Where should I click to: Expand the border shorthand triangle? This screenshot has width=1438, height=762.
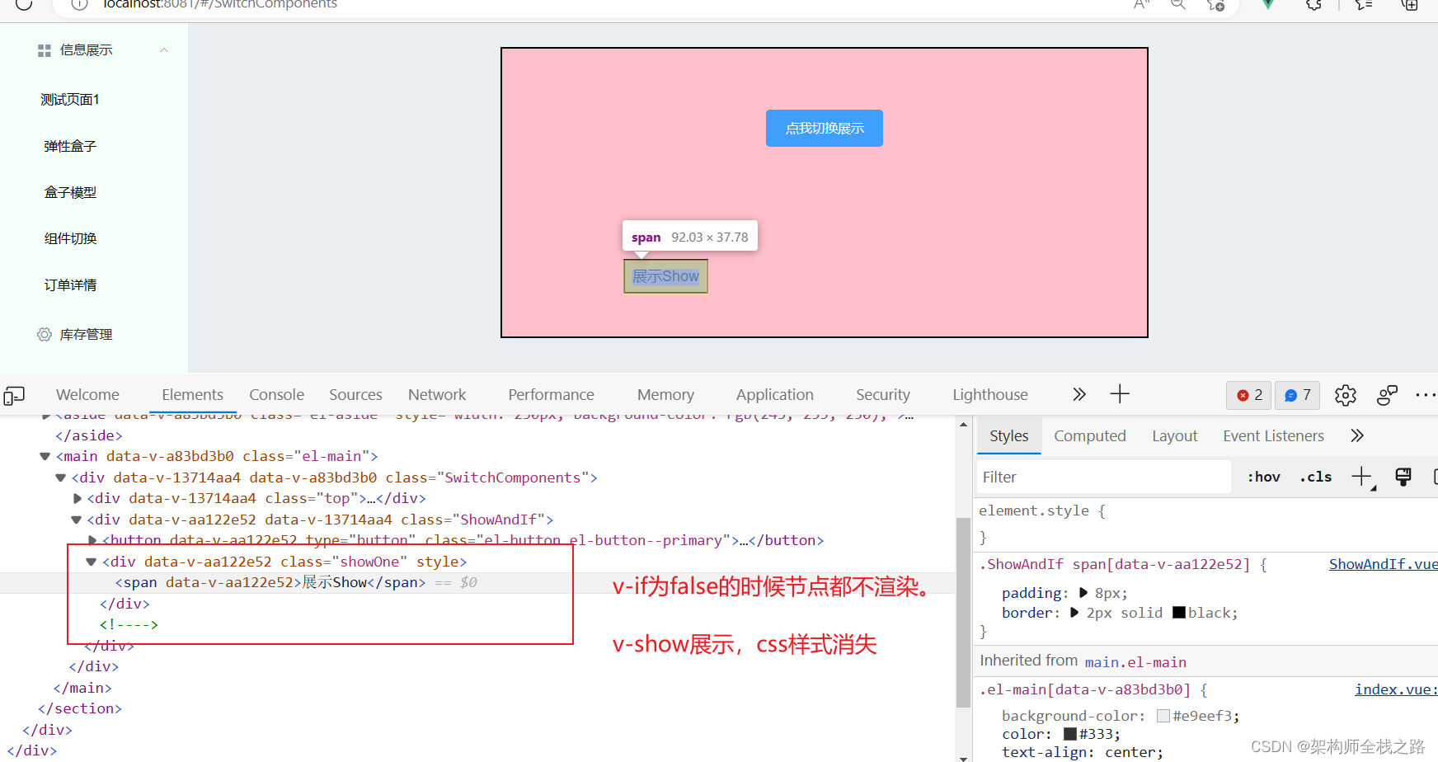[1074, 613]
